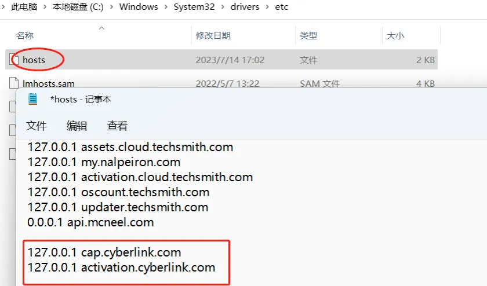Click the line my.nalpeiron.com
This screenshot has width=487, height=286.
click(104, 162)
